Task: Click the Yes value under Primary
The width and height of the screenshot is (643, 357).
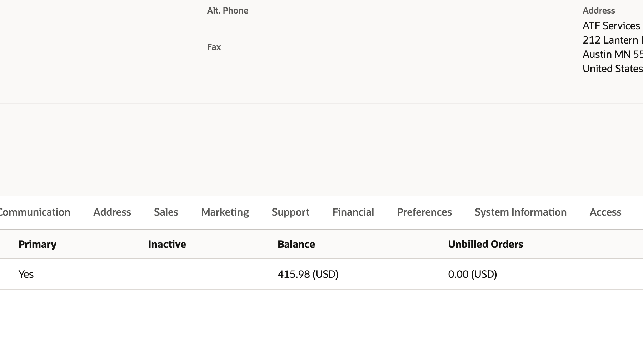Action: pyautogui.click(x=26, y=274)
